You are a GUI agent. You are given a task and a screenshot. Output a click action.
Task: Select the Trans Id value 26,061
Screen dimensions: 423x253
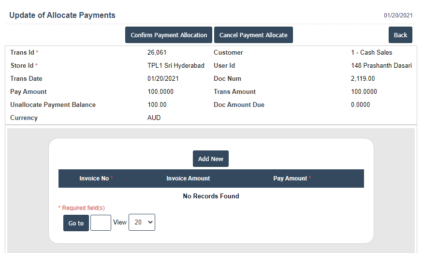click(157, 52)
